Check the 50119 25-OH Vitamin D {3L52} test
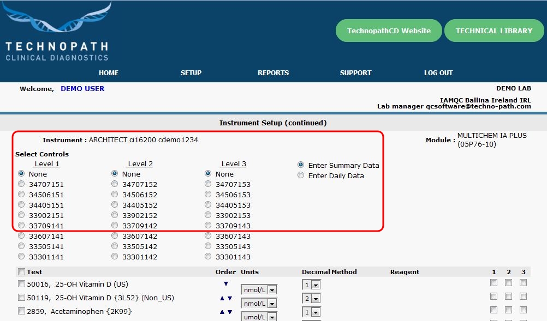 [22, 298]
